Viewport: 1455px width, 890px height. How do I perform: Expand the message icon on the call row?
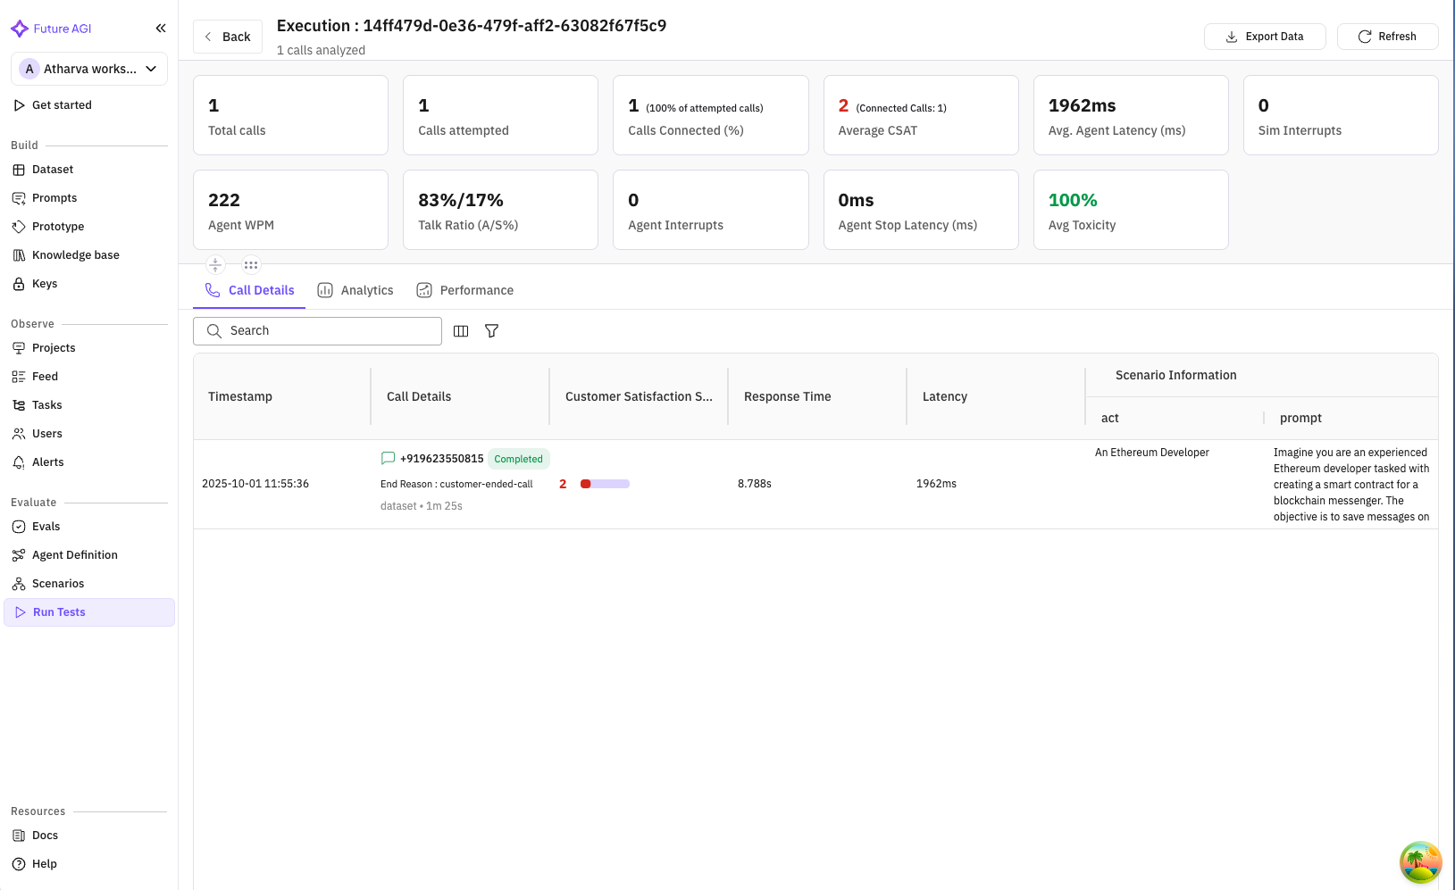point(388,458)
